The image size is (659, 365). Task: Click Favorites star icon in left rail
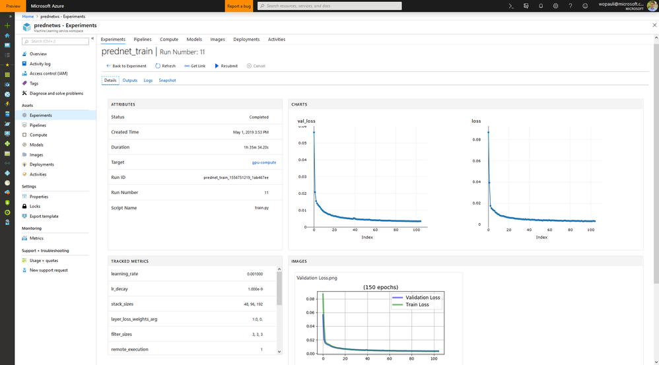7,65
